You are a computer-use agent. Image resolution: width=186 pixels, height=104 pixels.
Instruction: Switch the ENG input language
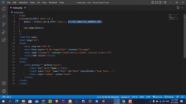[x=167, y=101]
